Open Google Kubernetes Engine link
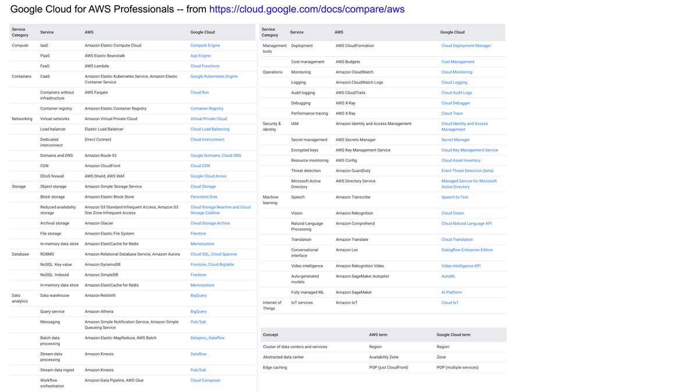Viewport: 698px width, 392px height. tap(213, 77)
